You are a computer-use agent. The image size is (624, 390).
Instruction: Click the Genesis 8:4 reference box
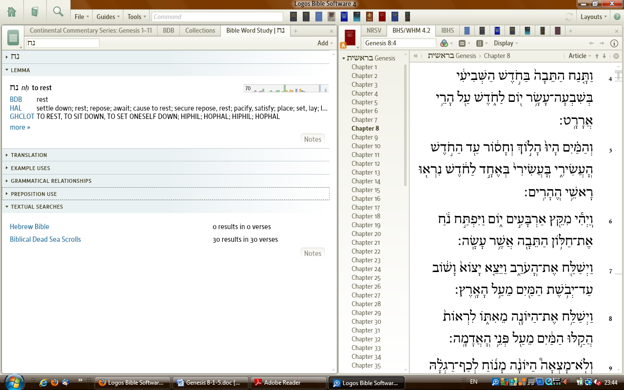pos(399,43)
